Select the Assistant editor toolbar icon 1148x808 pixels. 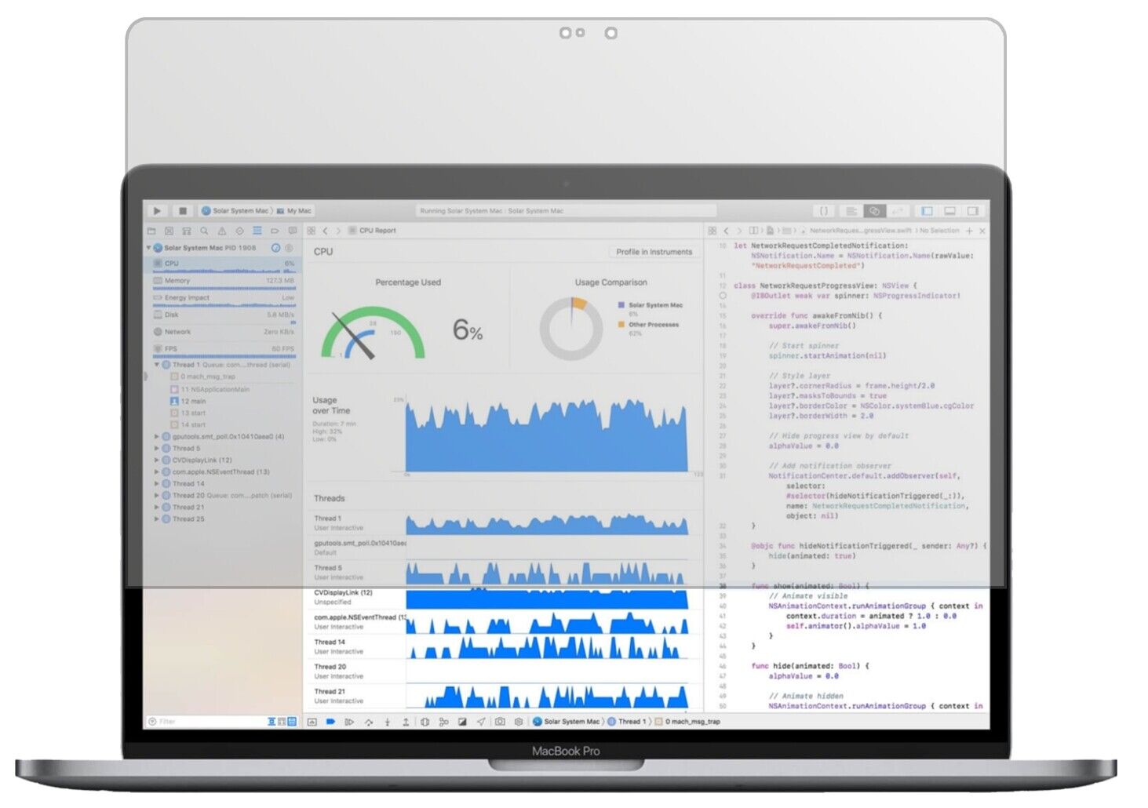(x=874, y=211)
